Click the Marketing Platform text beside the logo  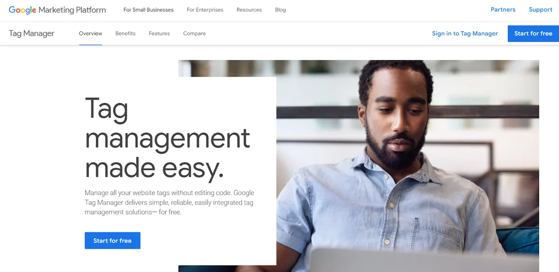pyautogui.click(x=72, y=10)
